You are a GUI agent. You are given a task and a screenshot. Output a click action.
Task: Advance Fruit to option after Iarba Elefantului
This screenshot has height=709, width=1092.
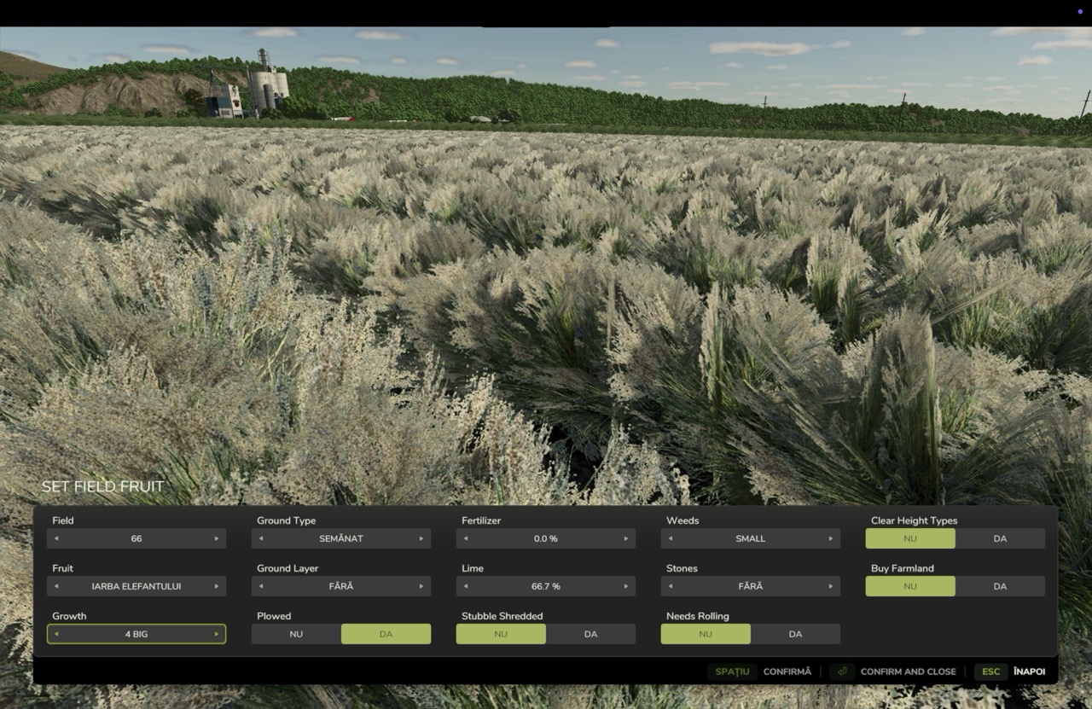coord(217,586)
